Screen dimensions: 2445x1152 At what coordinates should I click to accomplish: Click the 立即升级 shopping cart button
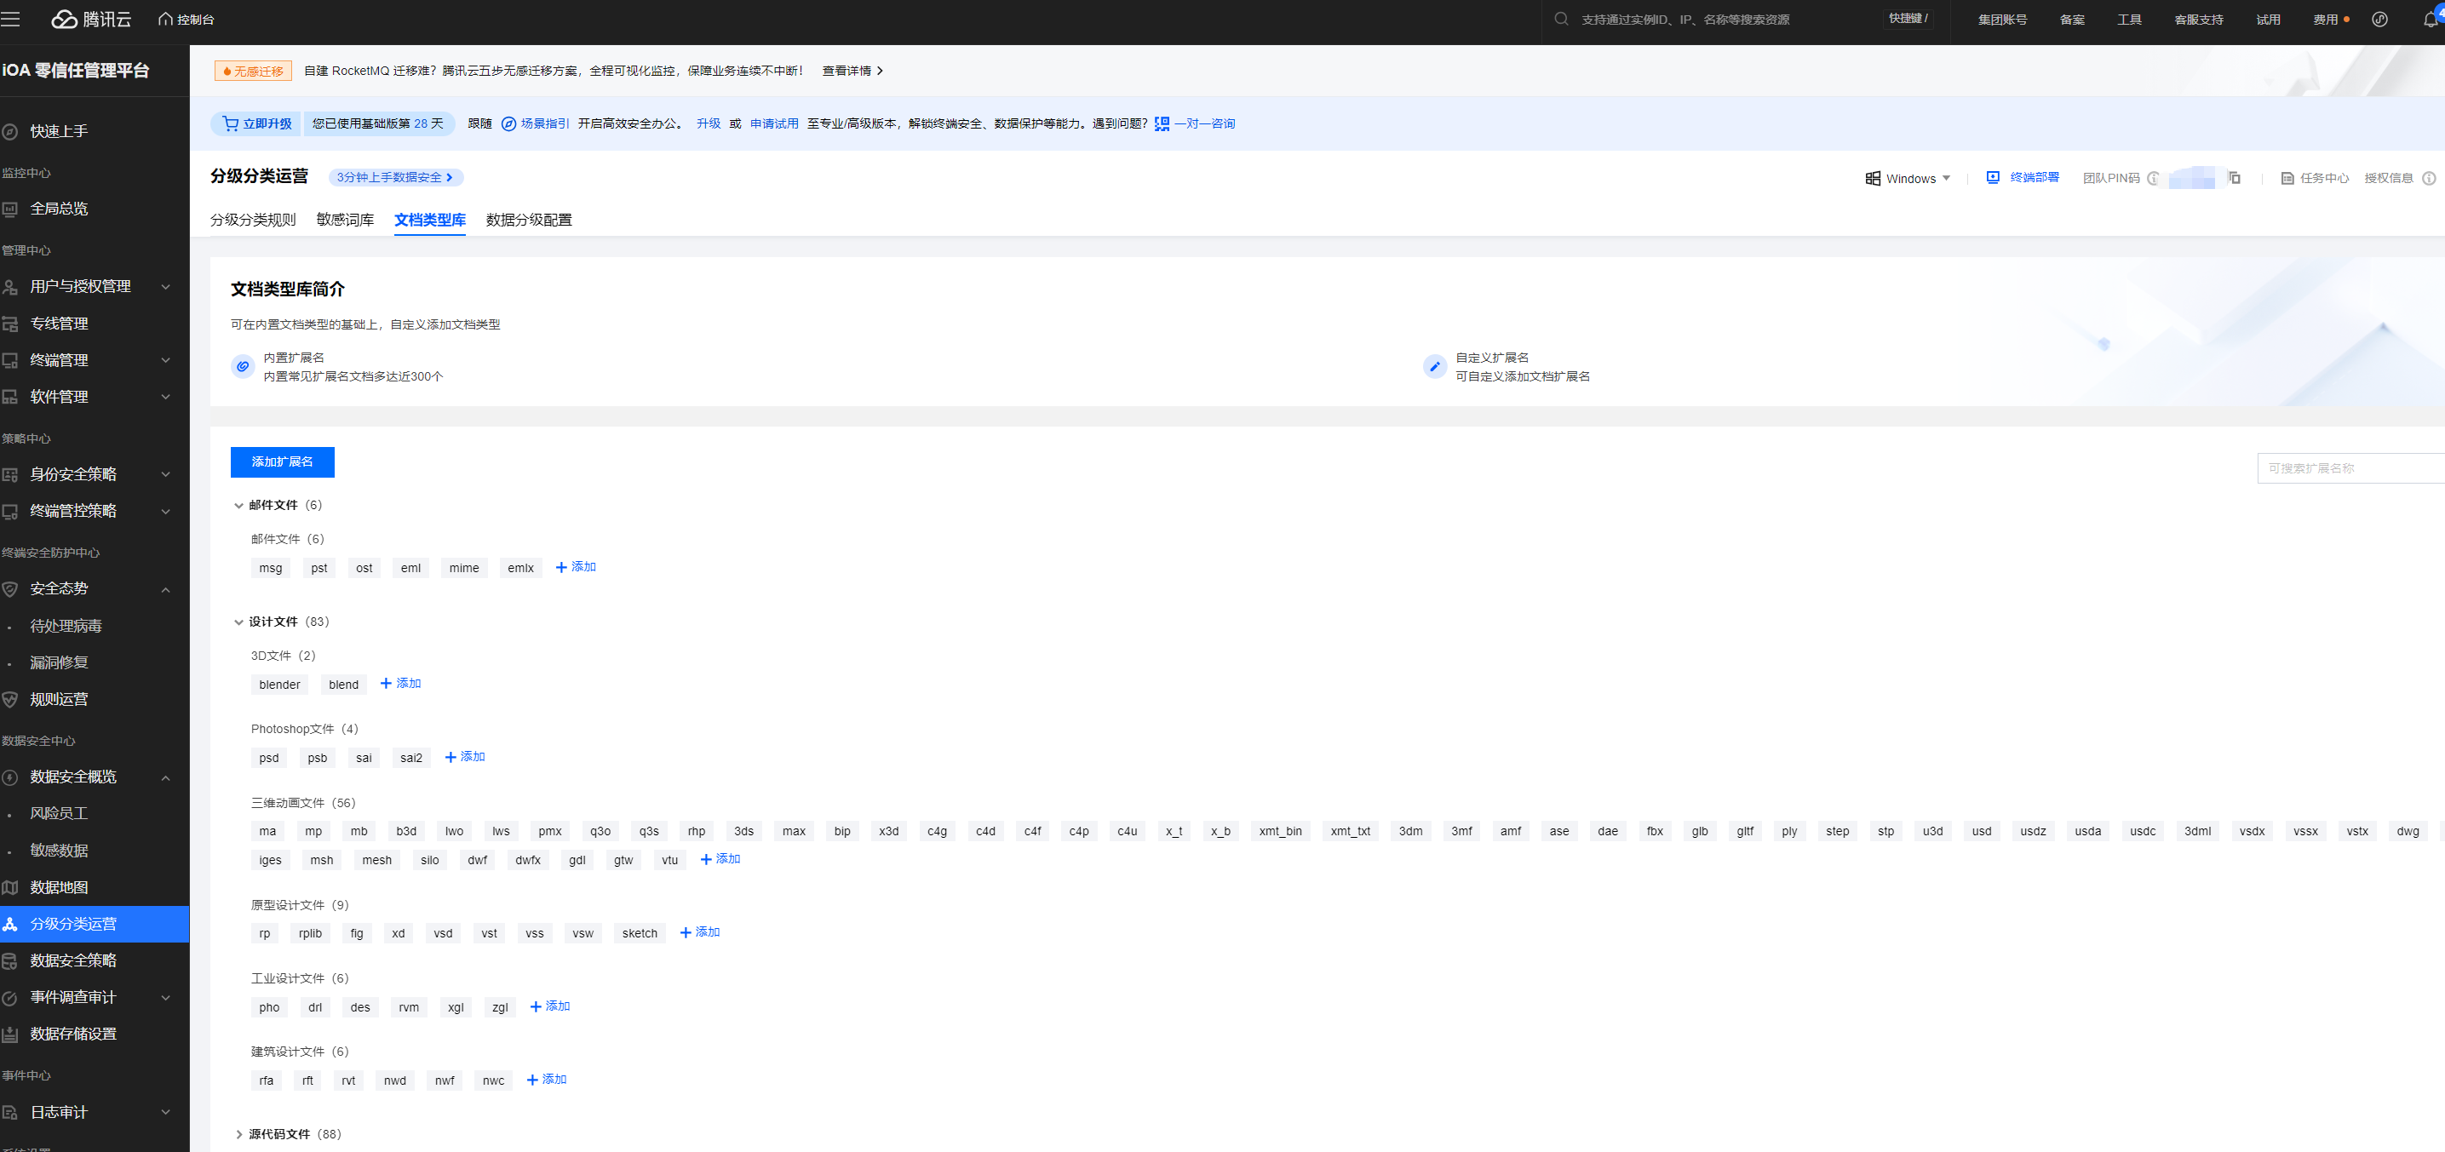[x=256, y=123]
